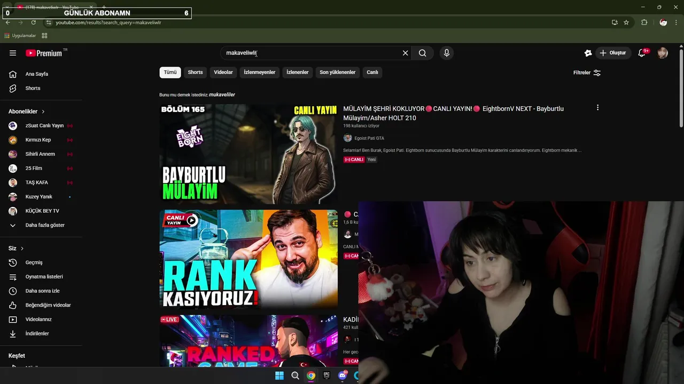Image resolution: width=684 pixels, height=384 pixels.
Task: Open Chrome extensions puzzle icon
Action: tap(644, 22)
